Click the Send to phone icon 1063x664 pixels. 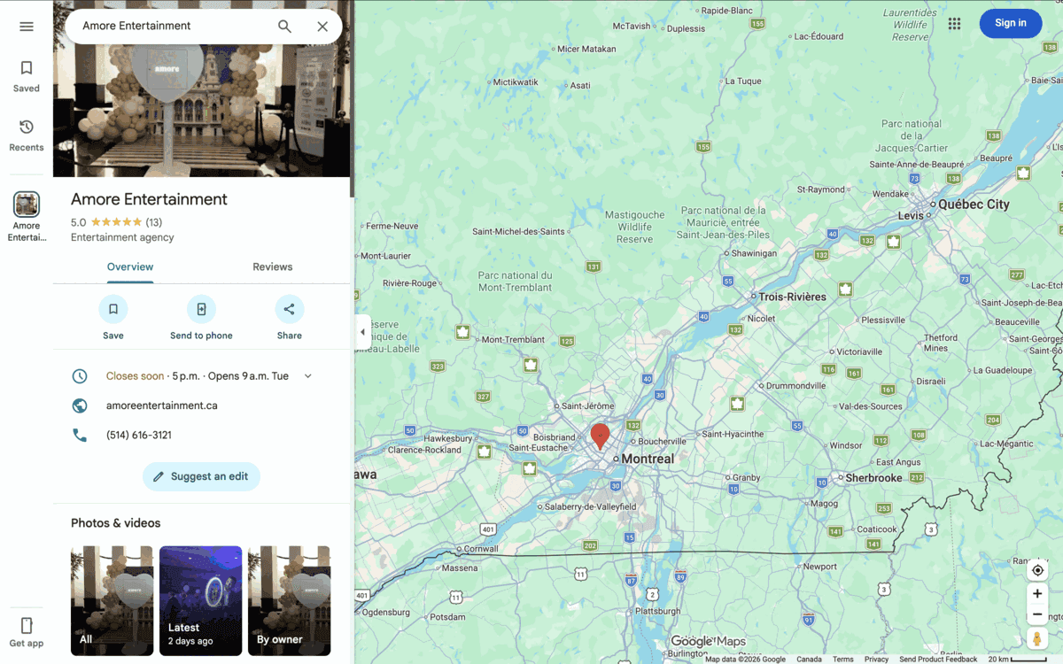[201, 309]
